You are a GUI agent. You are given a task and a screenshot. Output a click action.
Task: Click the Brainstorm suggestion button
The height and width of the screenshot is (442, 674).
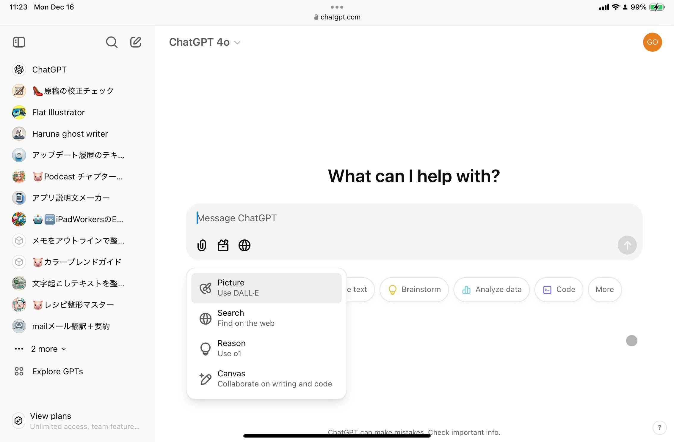click(x=414, y=289)
